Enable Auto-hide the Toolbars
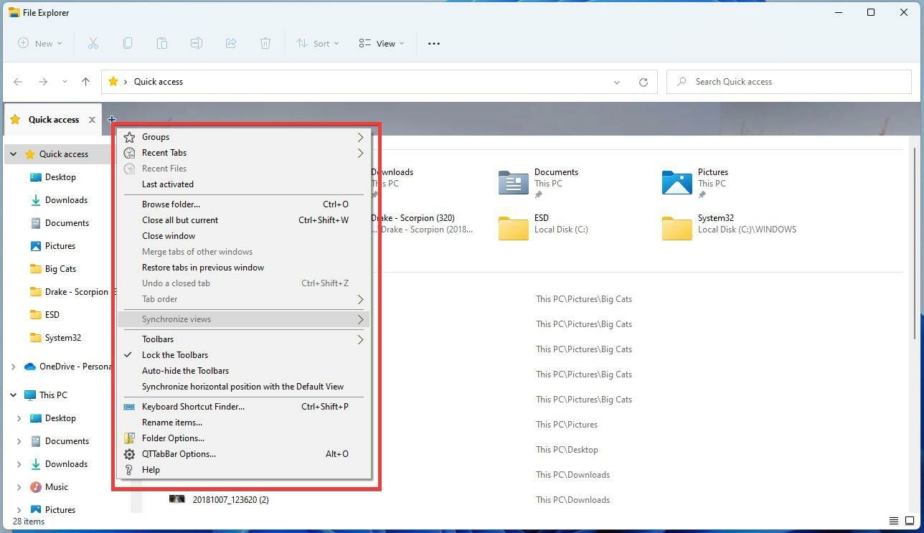Screen dimensions: 924x533 pyautogui.click(x=185, y=370)
